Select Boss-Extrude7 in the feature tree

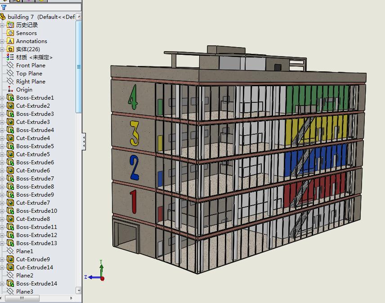[x=35, y=179]
